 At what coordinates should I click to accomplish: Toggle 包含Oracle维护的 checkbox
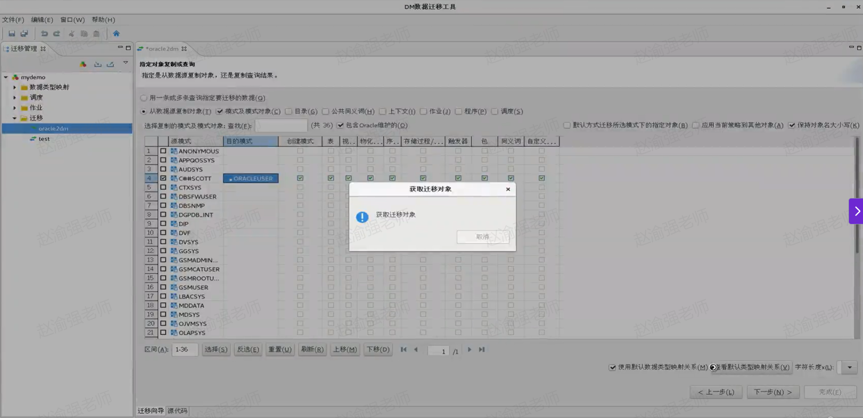(340, 125)
